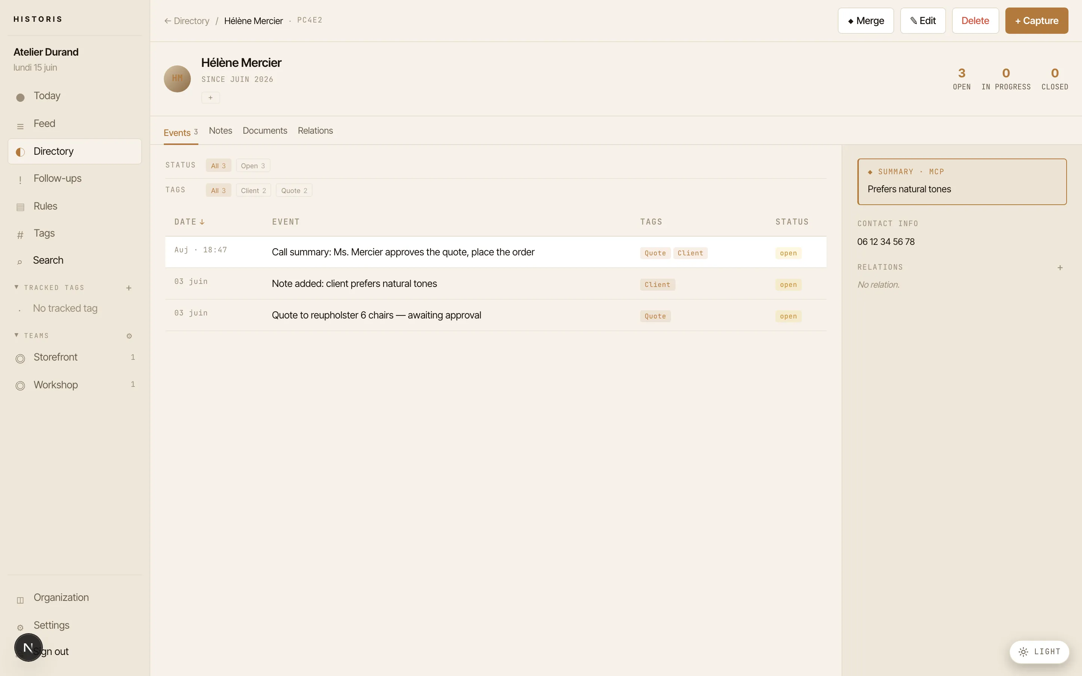The width and height of the screenshot is (1082, 676).
Task: Click the Organization panel icon
Action: (x=20, y=600)
